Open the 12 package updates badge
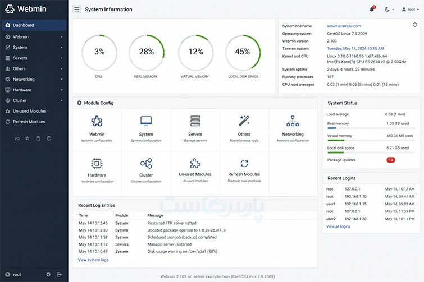Image resolution: width=424 pixels, height=282 pixels. [391, 160]
